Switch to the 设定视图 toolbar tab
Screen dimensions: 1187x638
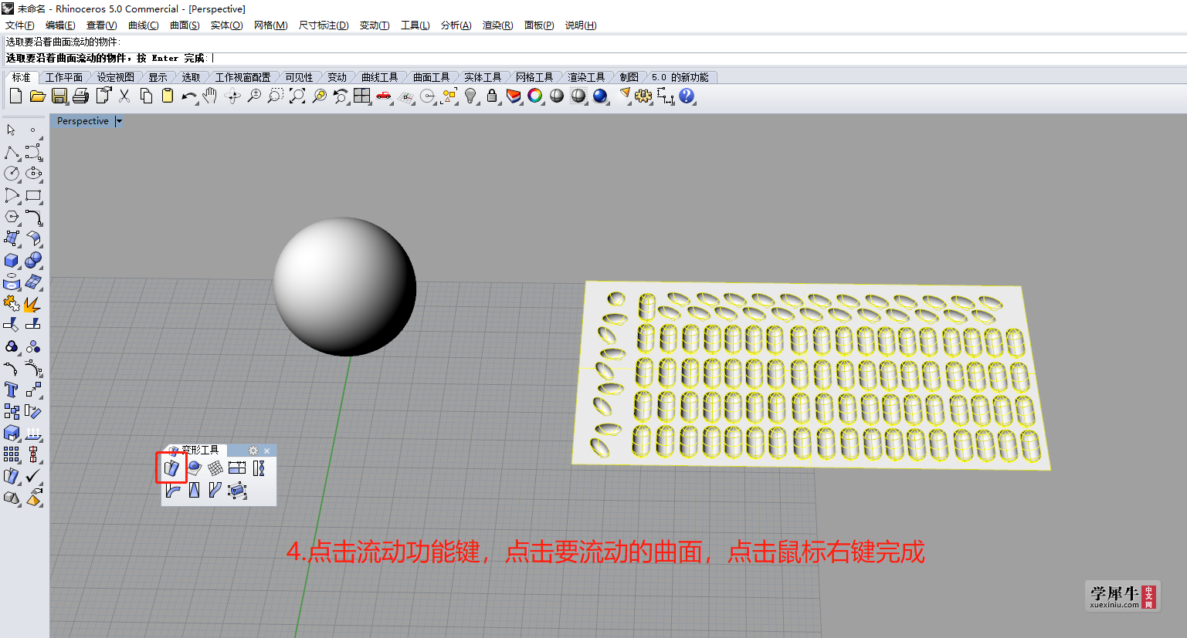(116, 77)
